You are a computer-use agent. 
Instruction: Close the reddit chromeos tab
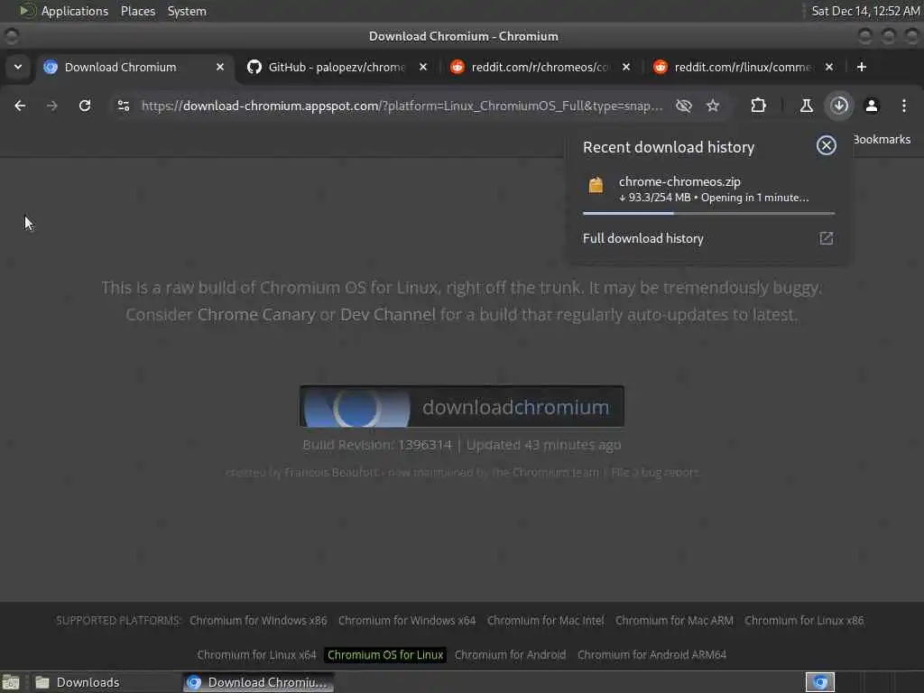point(626,67)
